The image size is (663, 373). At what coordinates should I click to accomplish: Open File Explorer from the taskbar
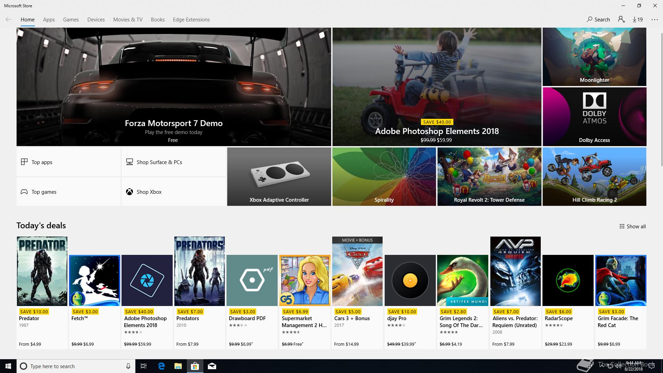point(178,366)
